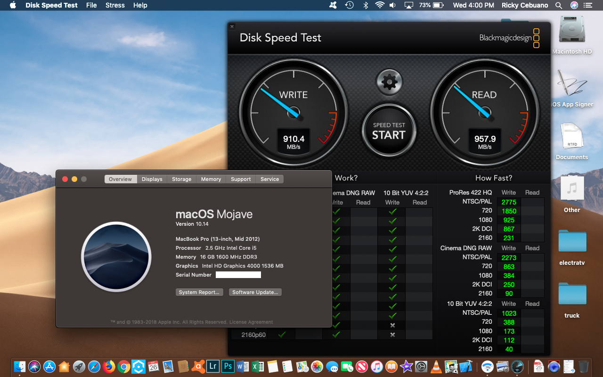The width and height of the screenshot is (603, 377).
Task: Open Photoshop in the Dock
Action: tap(228, 366)
